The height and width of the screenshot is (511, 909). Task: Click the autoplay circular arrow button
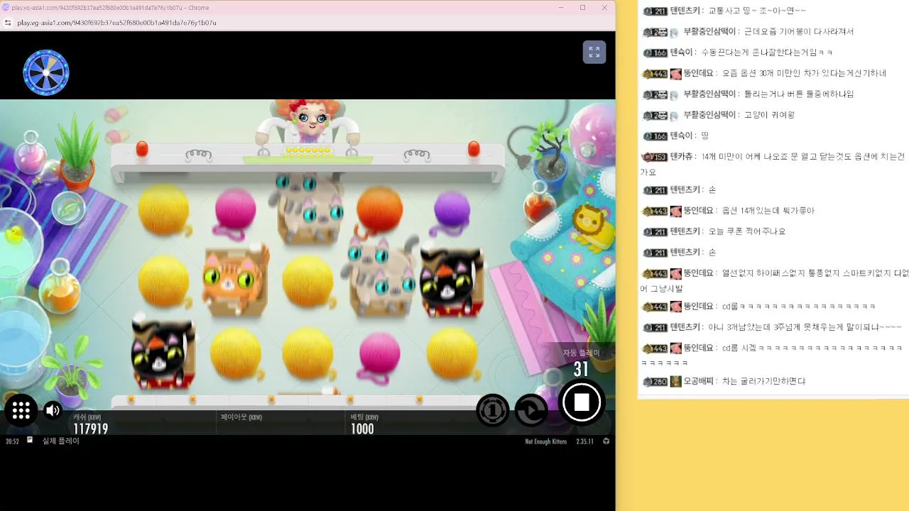(x=531, y=410)
